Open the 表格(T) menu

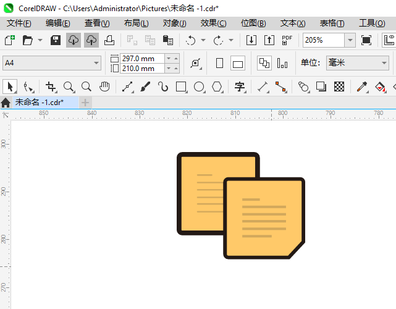(x=332, y=23)
